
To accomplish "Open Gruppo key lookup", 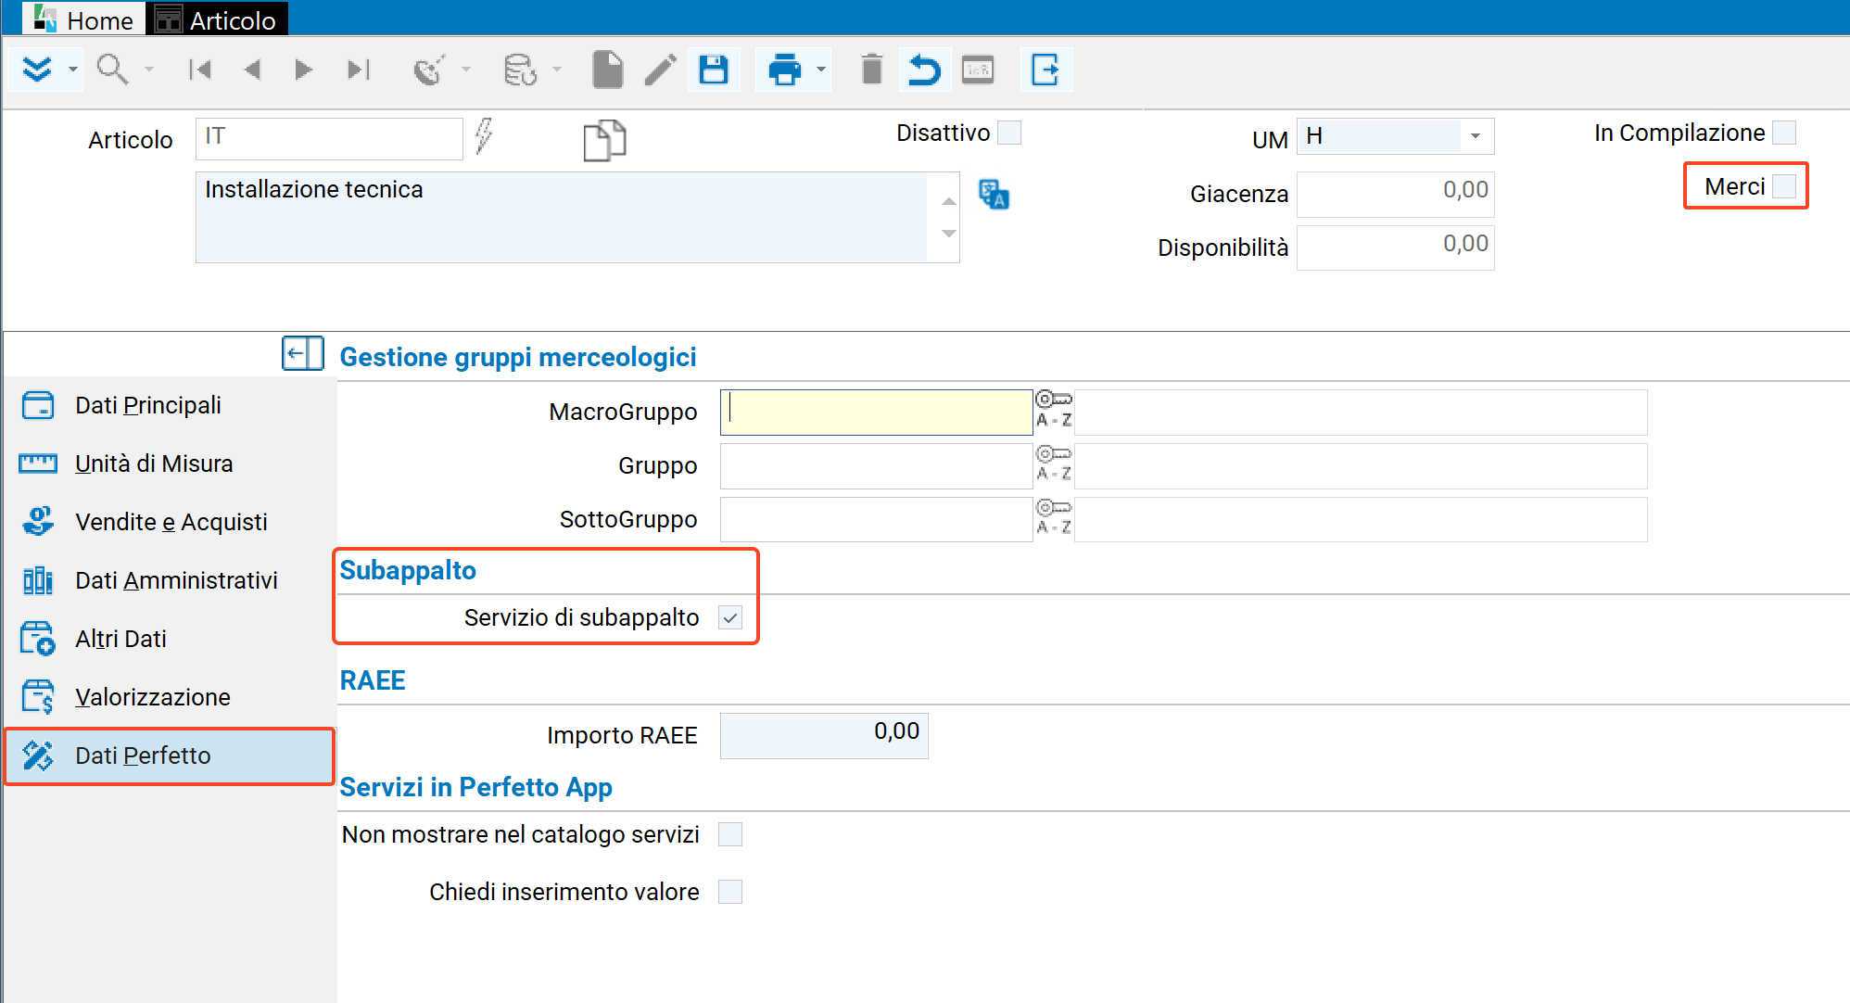I will click(x=1054, y=463).
